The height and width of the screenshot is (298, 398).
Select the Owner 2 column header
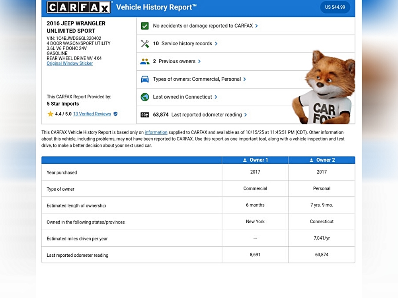click(322, 160)
